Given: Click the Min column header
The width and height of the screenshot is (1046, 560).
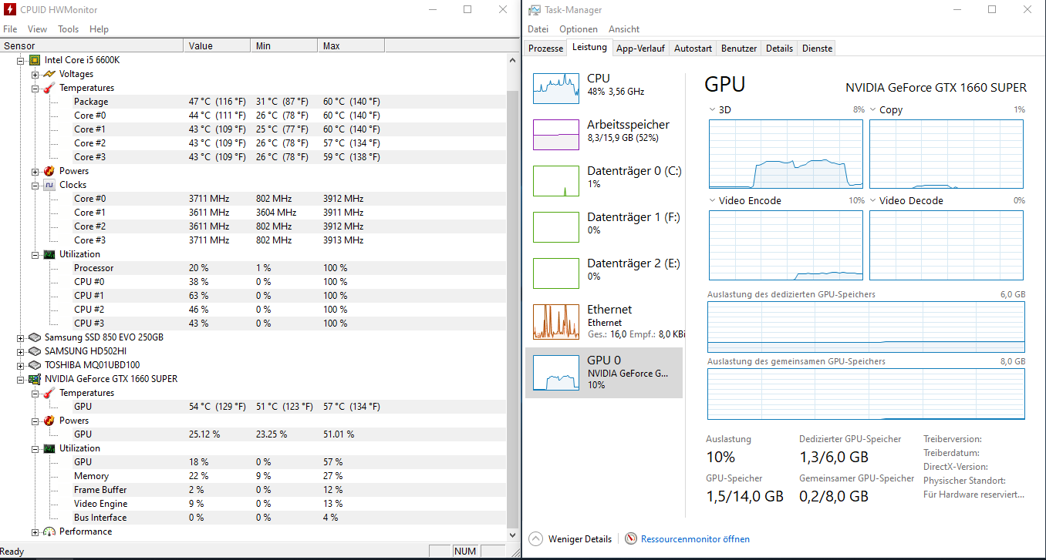Looking at the screenshot, I should pyautogui.click(x=285, y=46).
